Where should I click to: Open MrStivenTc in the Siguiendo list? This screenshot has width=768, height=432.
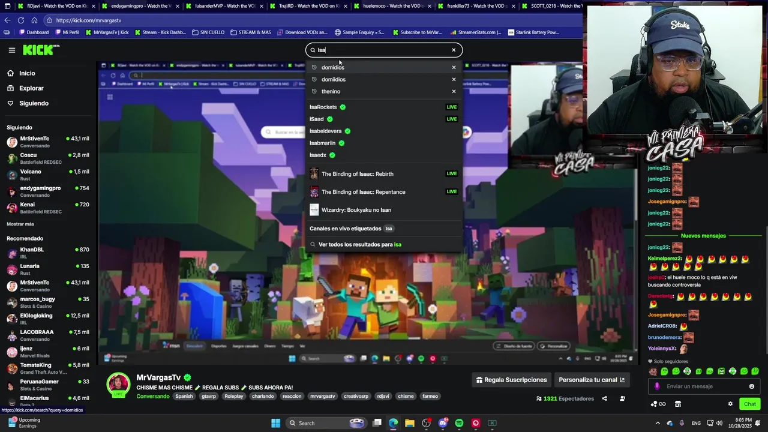point(48,142)
